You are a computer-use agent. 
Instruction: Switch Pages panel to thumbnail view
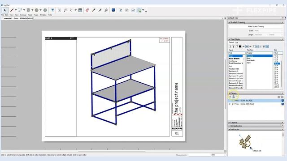282,97
